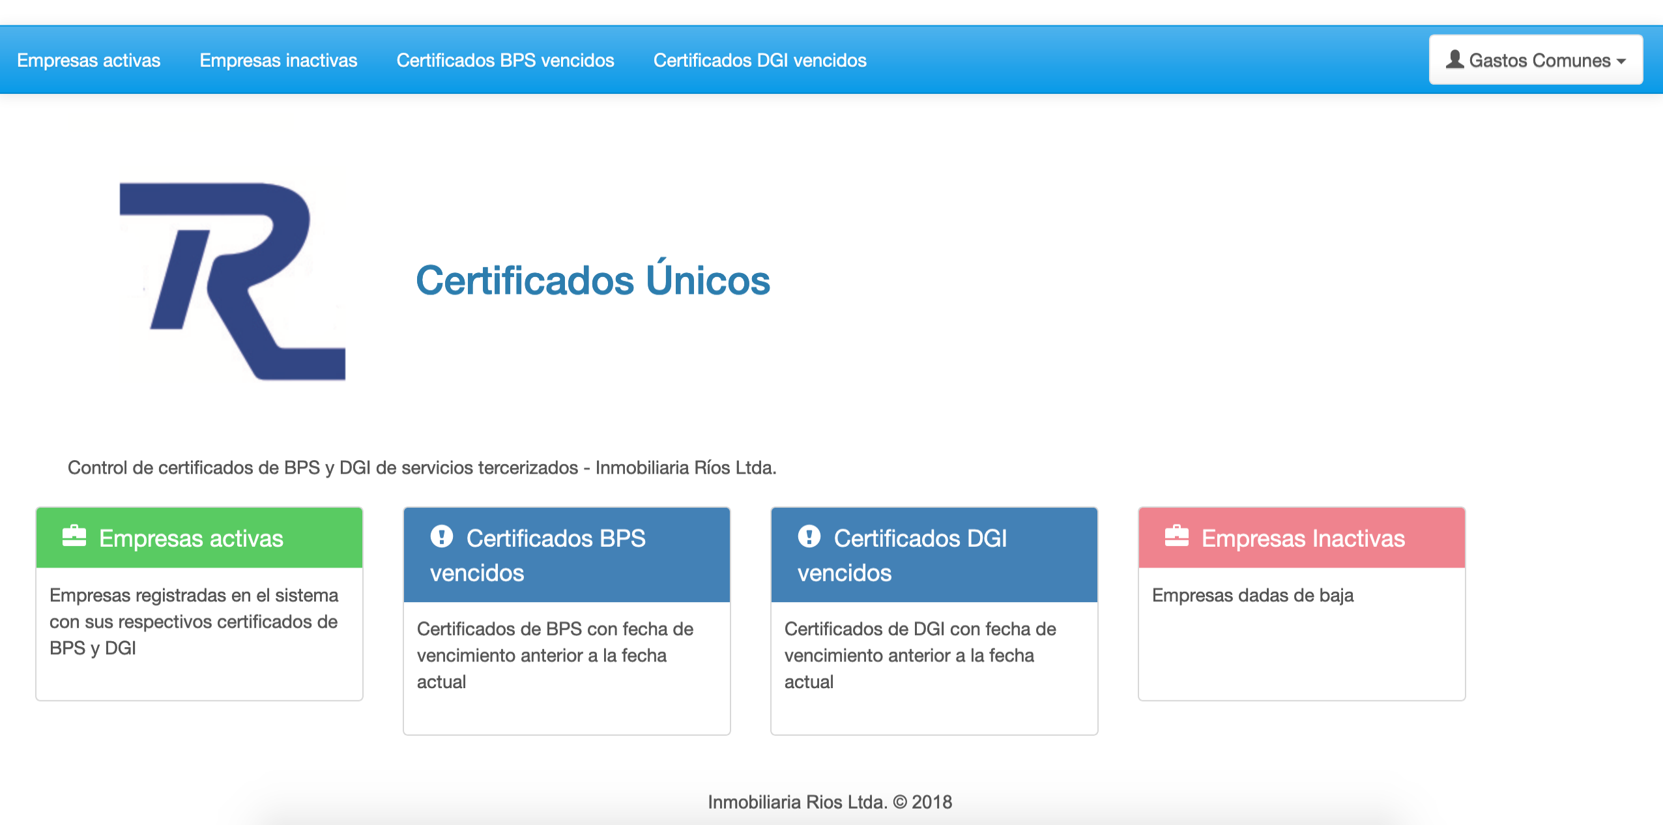Click the exclamation icon in Certificados DGI card
This screenshot has width=1663, height=825.
pos(809,536)
